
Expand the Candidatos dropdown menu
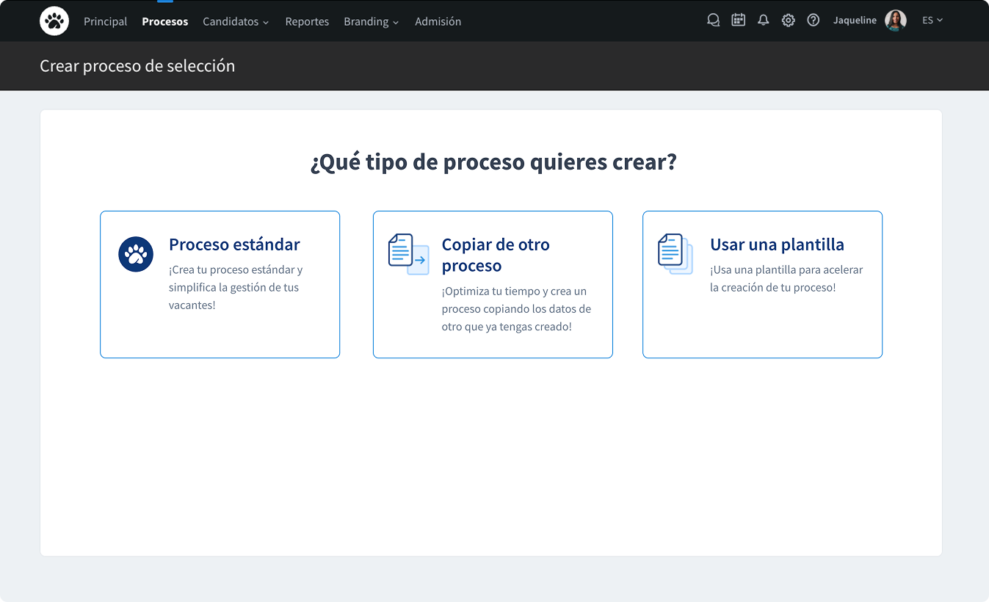[x=236, y=21]
